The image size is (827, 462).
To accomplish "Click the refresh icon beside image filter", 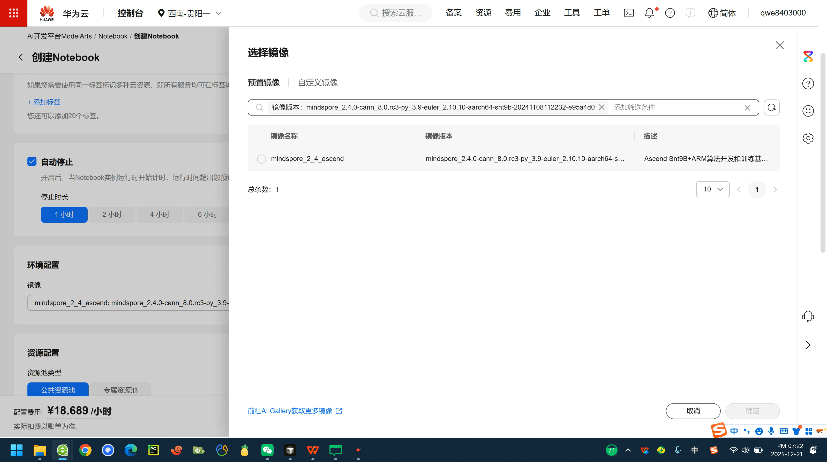I will tap(771, 107).
